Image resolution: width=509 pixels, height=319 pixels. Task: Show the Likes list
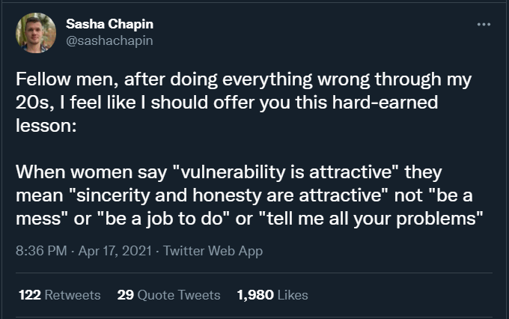(x=293, y=295)
